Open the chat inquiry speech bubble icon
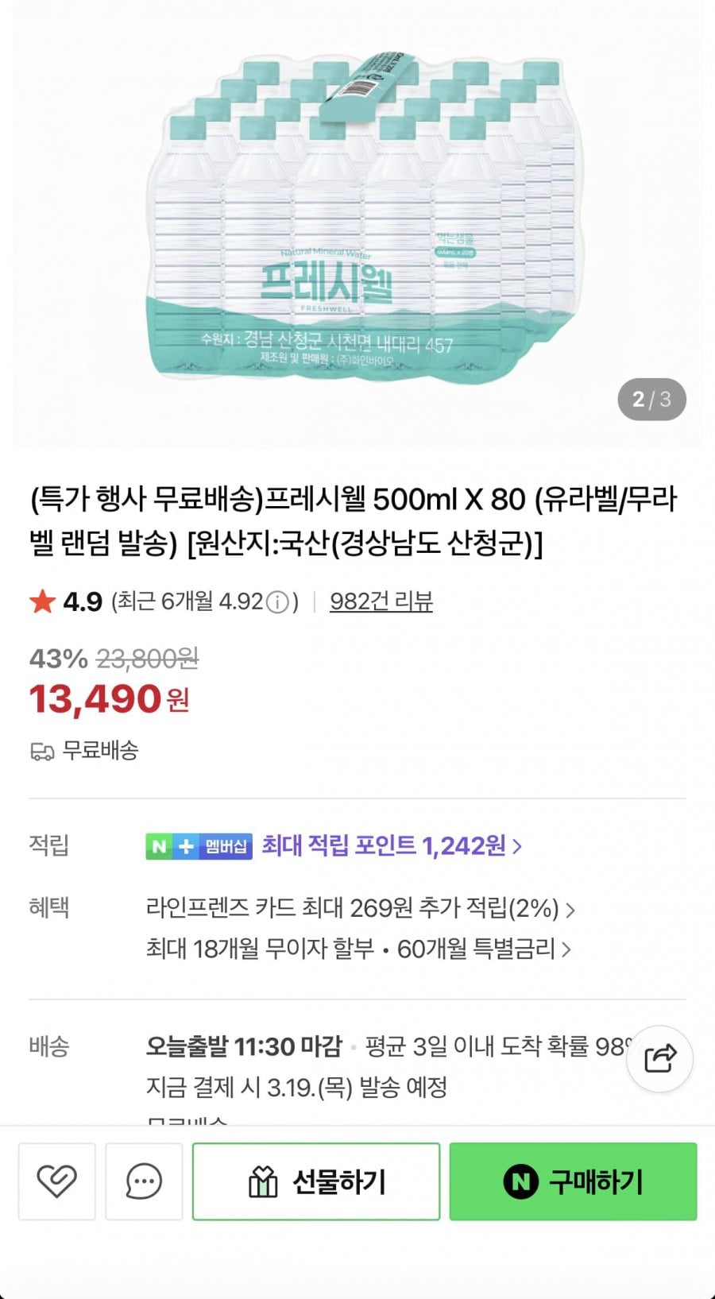 [144, 1181]
